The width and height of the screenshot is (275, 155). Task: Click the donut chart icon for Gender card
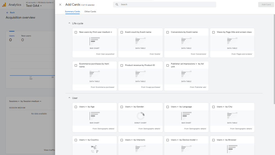[141, 116]
